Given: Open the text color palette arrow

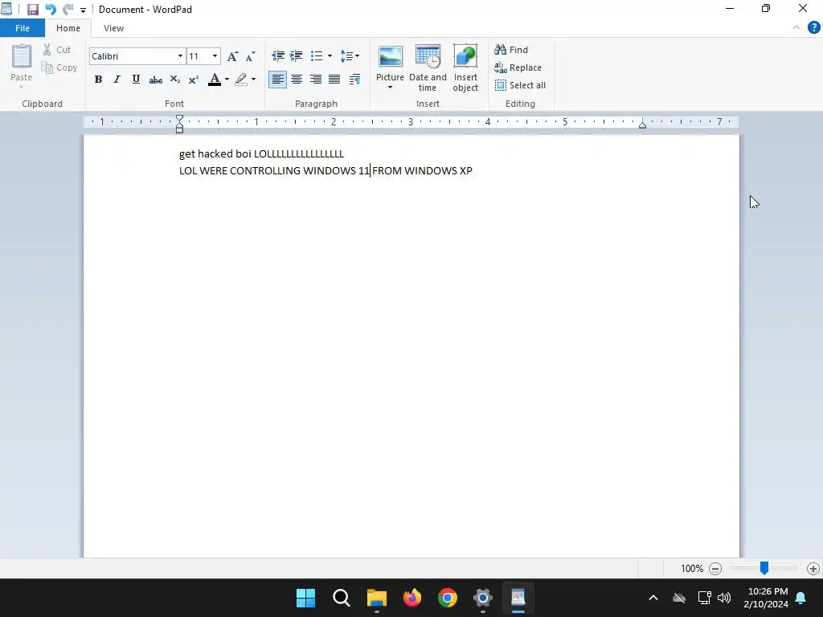Looking at the screenshot, I should click(x=227, y=80).
